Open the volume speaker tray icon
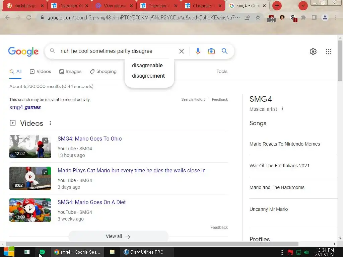Screen dimensions: 343x257 306,252
